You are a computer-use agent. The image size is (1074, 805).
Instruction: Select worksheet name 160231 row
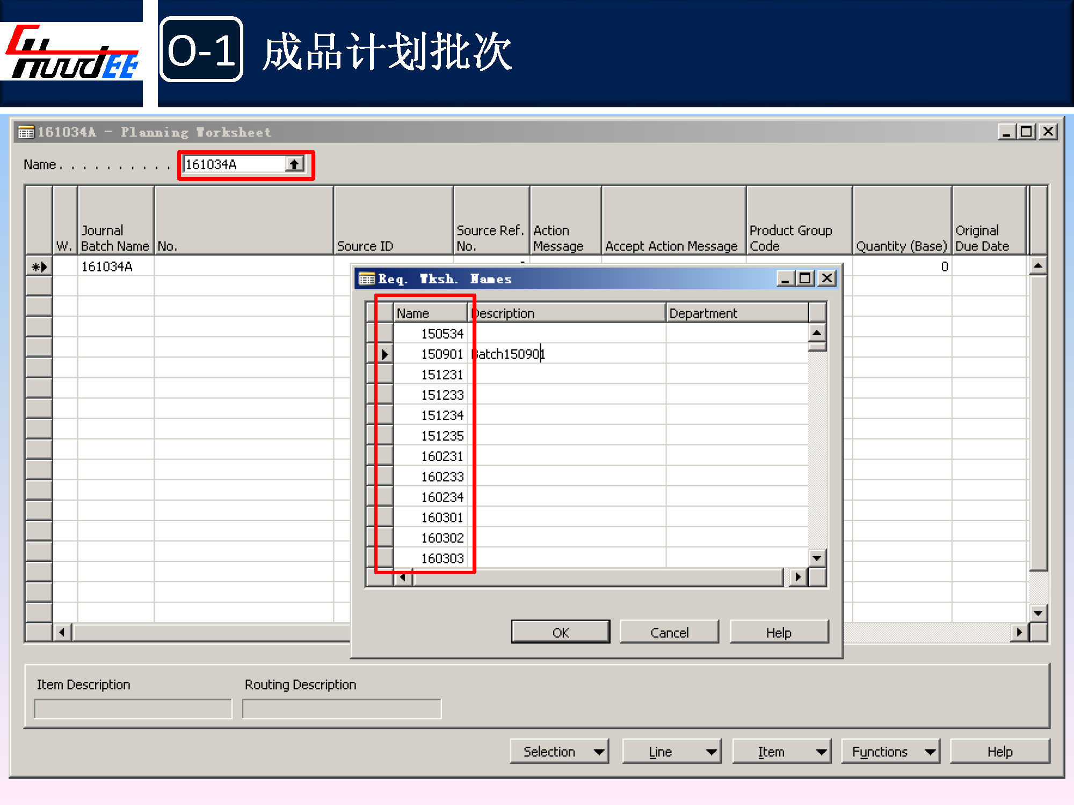point(441,456)
